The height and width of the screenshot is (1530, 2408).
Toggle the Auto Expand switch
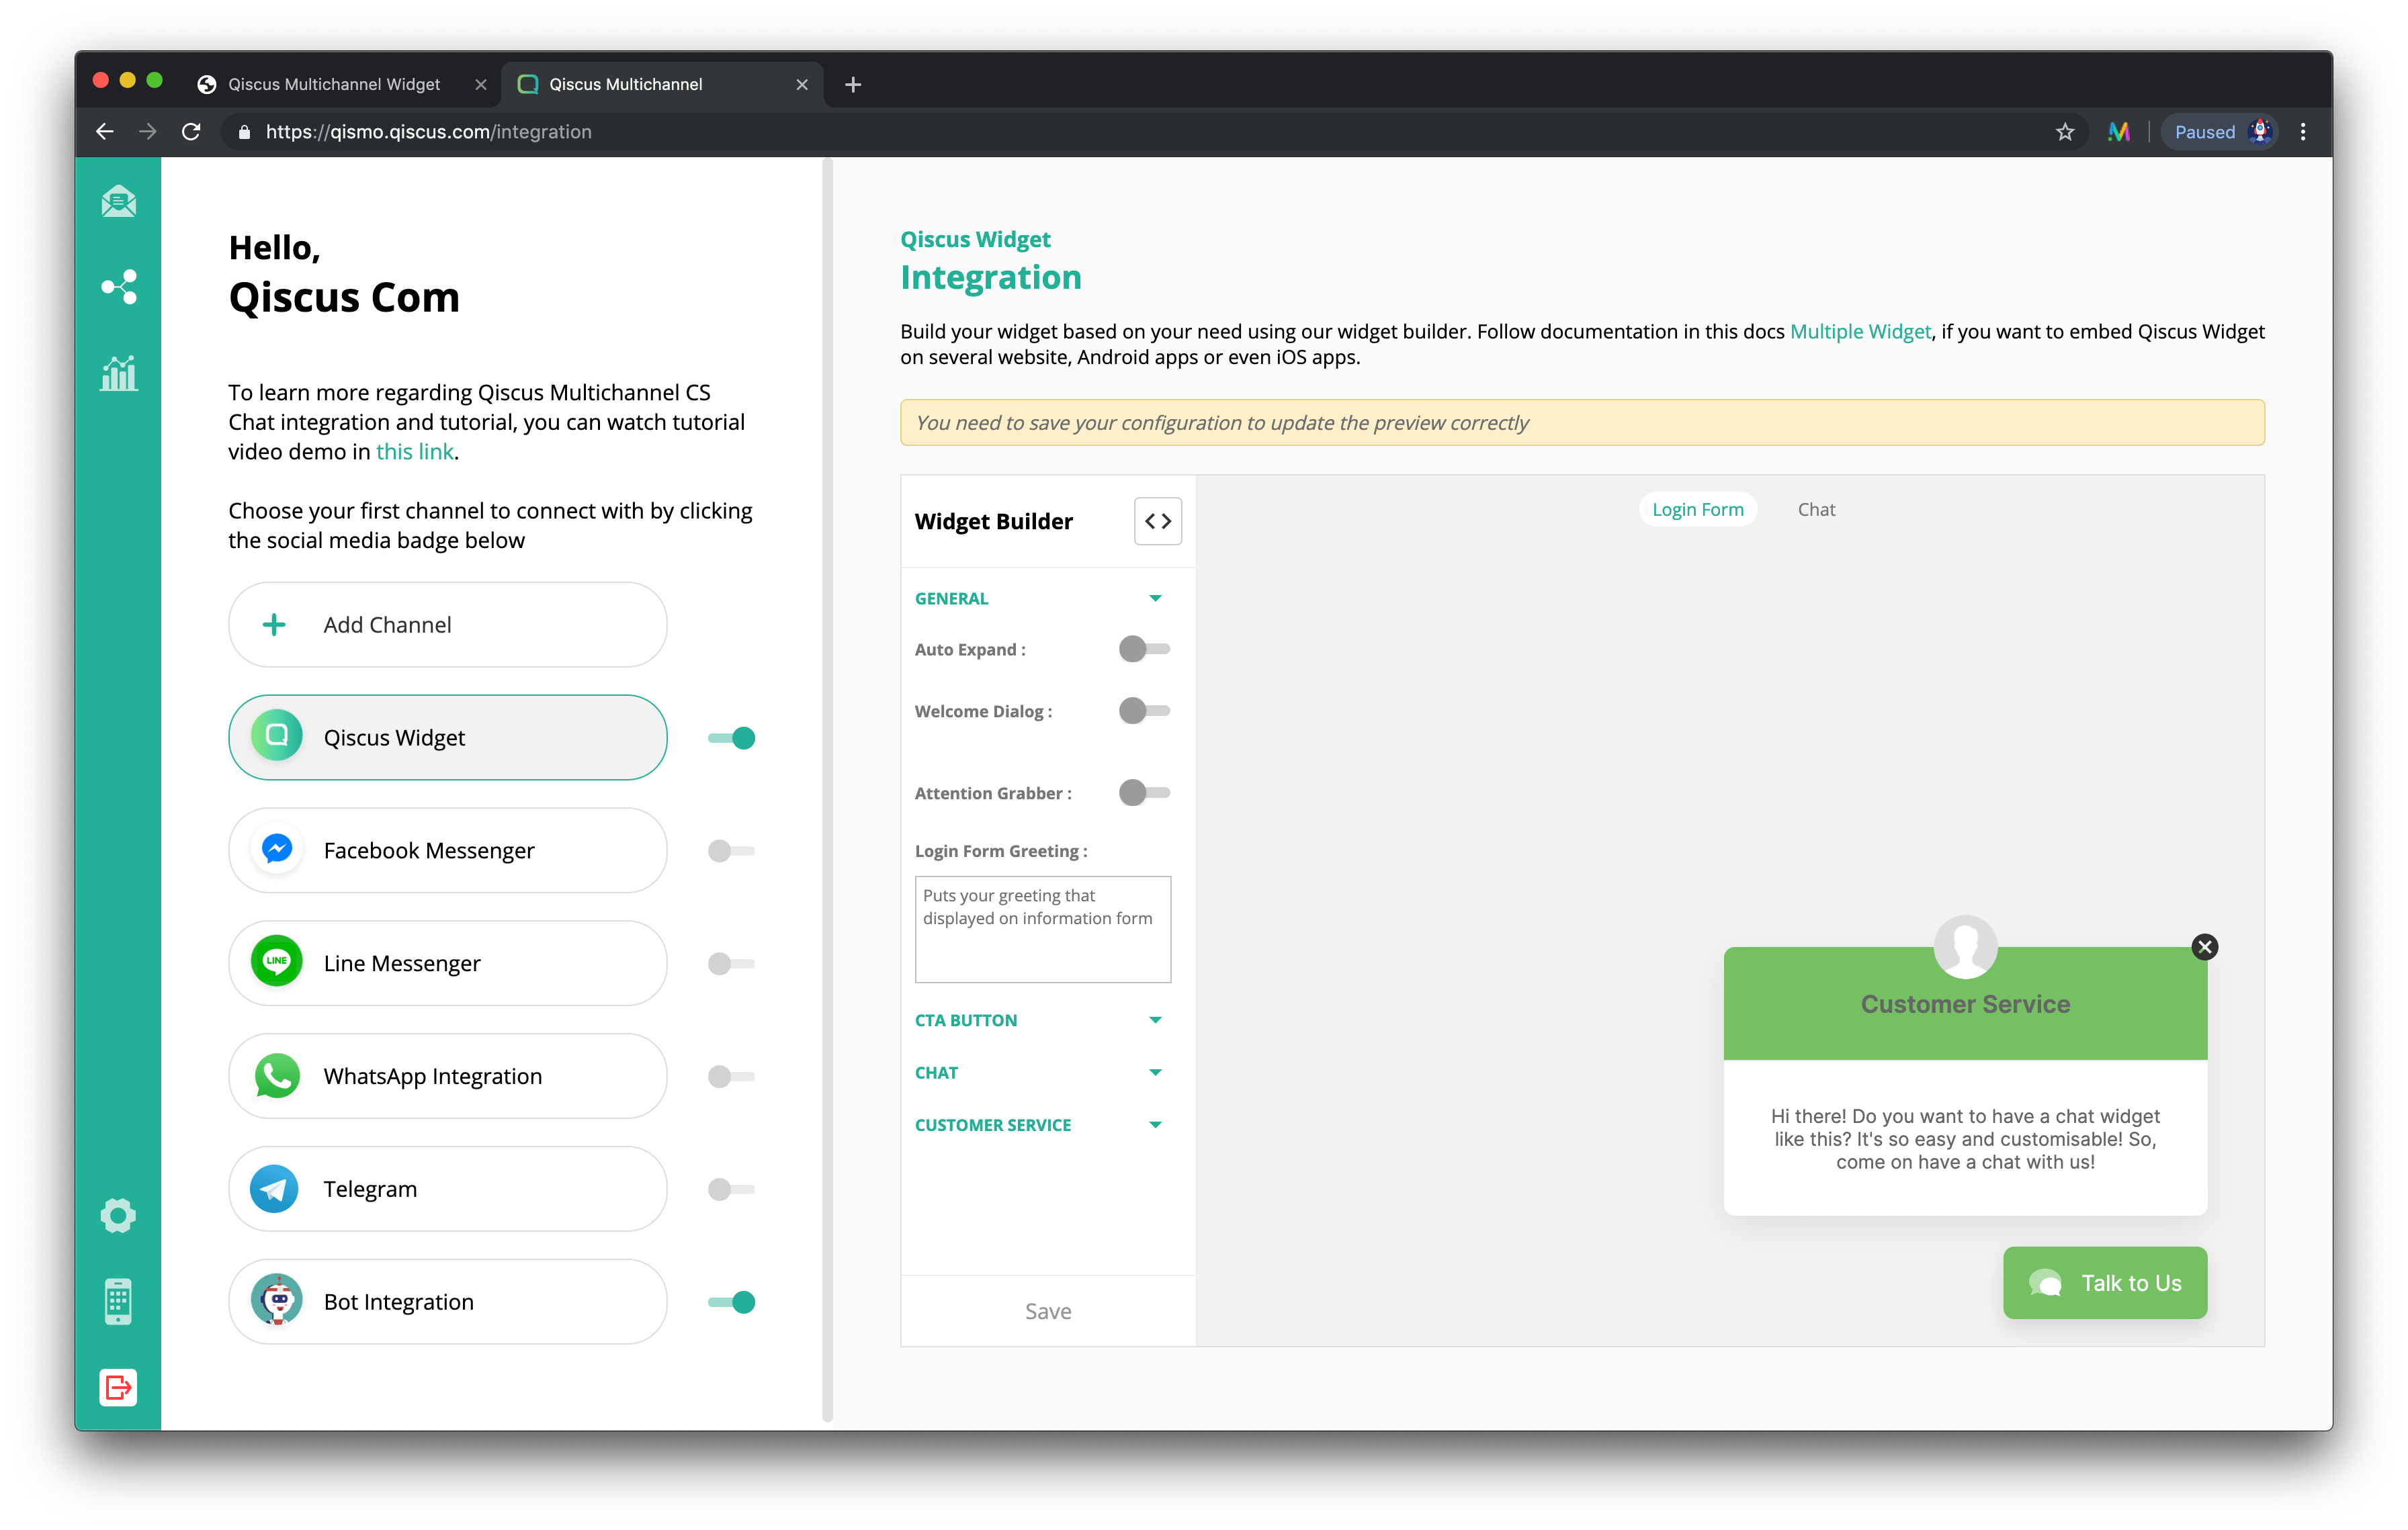[1143, 649]
